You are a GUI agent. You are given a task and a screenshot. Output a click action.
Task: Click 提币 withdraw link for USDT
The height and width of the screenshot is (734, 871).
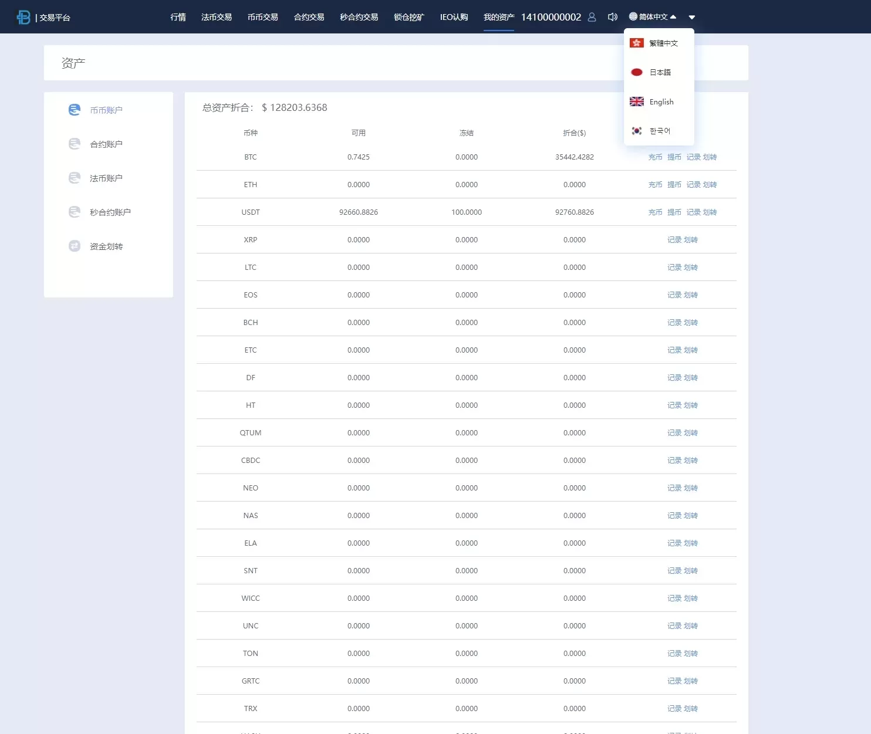tap(674, 212)
